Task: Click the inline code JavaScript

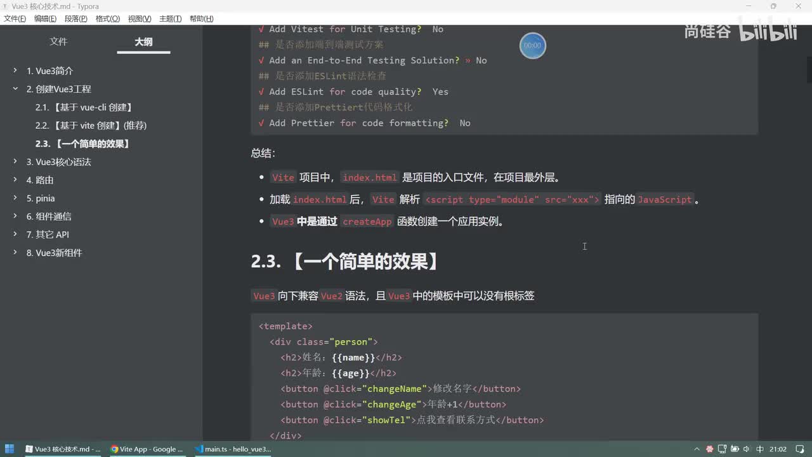Action: tap(665, 199)
